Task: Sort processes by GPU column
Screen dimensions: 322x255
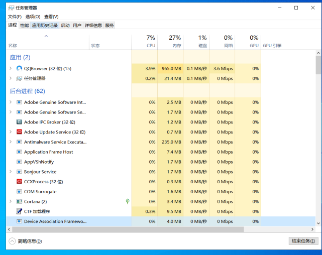Action: [248, 42]
